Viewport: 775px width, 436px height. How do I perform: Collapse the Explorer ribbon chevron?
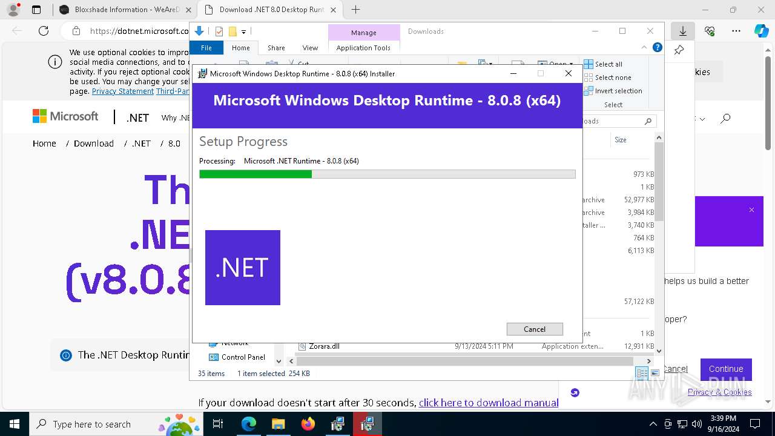pos(644,47)
